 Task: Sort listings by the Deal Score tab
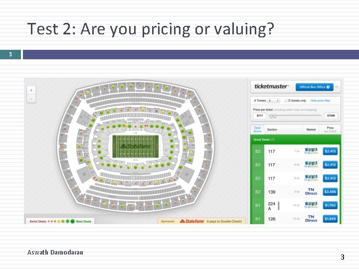(x=257, y=130)
